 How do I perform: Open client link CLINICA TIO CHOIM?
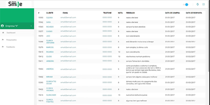click(51, 82)
